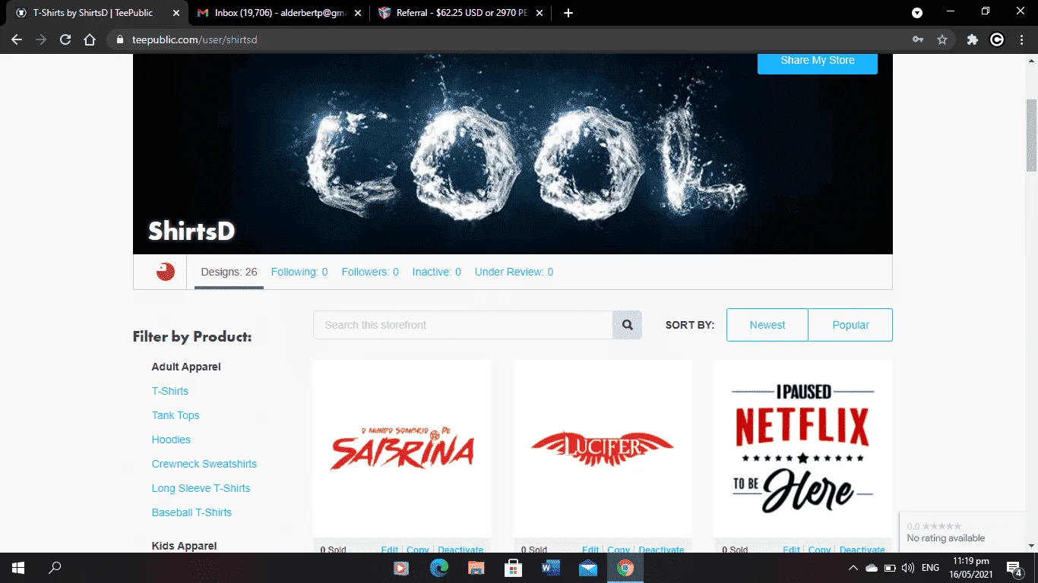This screenshot has width=1038, height=583.
Task: Launch the video player app from taskbar
Action: click(401, 568)
